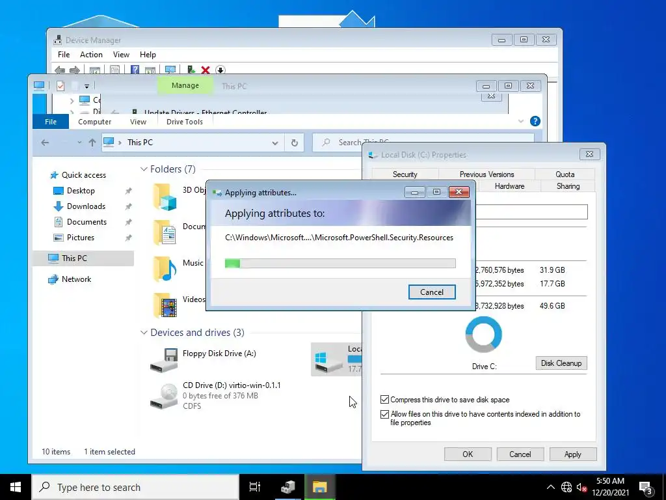Viewport: 666px width, 500px height.
Task: Click OK in Local Disk Properties
Action: point(468,454)
